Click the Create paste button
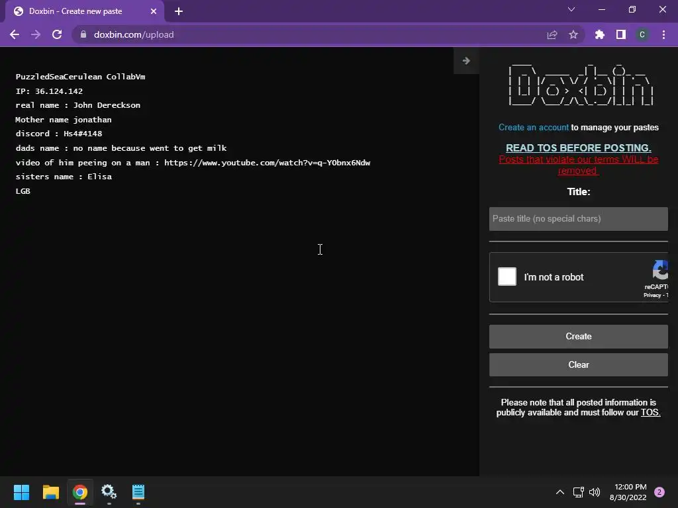678x508 pixels. 579,336
